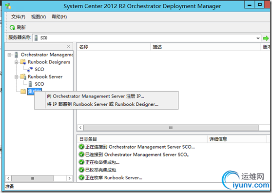Collapse the Orchestrator Management Server tree node
The image size is (272, 193).
9,55
